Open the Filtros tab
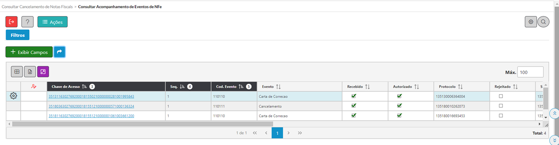559x145 pixels. 18,35
